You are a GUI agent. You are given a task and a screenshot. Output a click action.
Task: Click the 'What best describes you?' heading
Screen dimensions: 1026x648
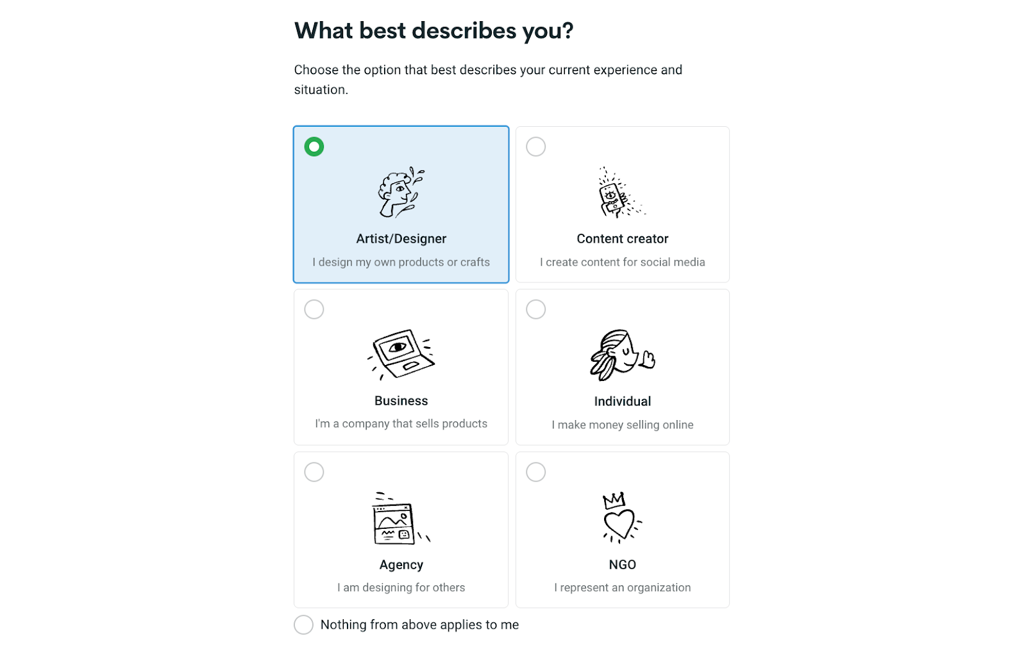434,29
